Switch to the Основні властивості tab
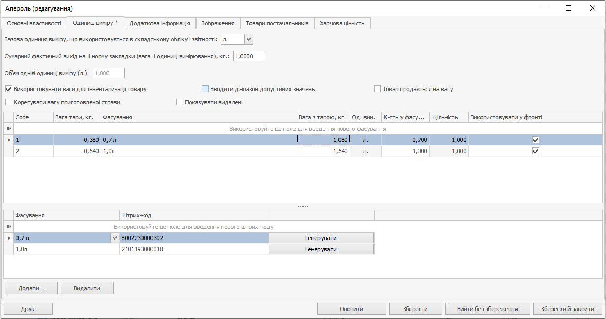 (34, 23)
